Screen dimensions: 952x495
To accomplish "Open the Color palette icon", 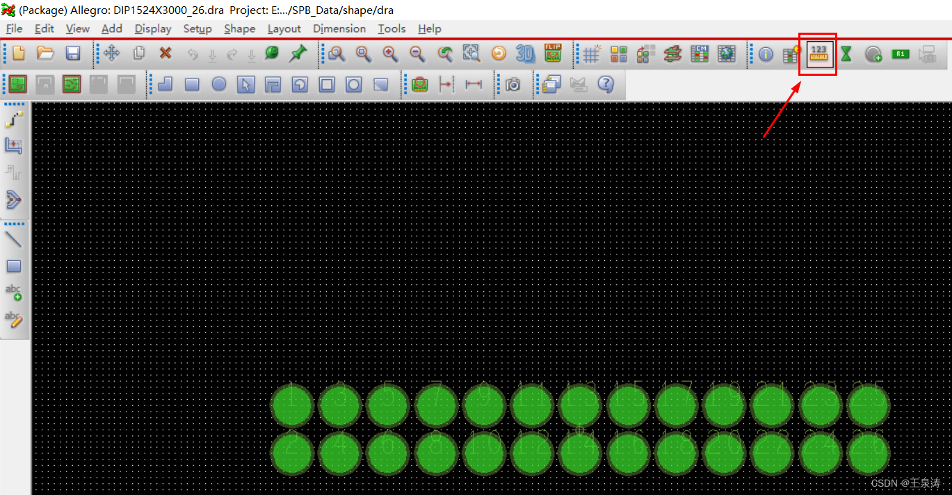I will click(x=618, y=54).
